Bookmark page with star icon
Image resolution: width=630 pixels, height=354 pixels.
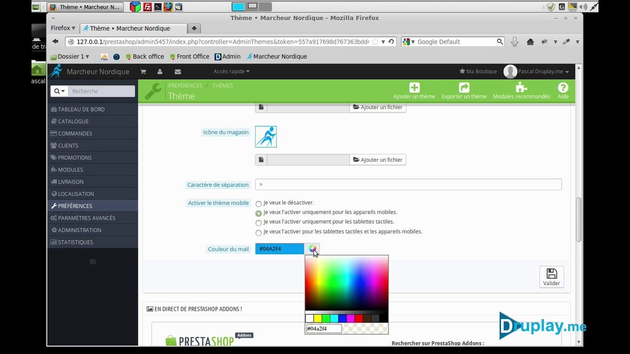tap(375, 42)
